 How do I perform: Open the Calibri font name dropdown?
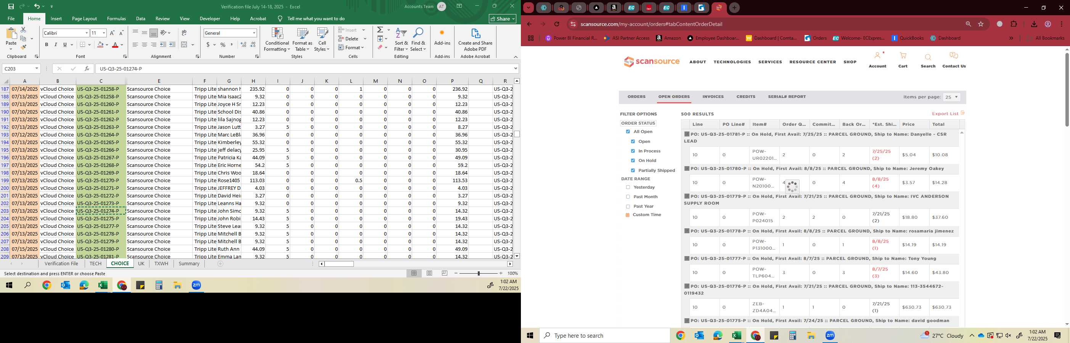87,33
